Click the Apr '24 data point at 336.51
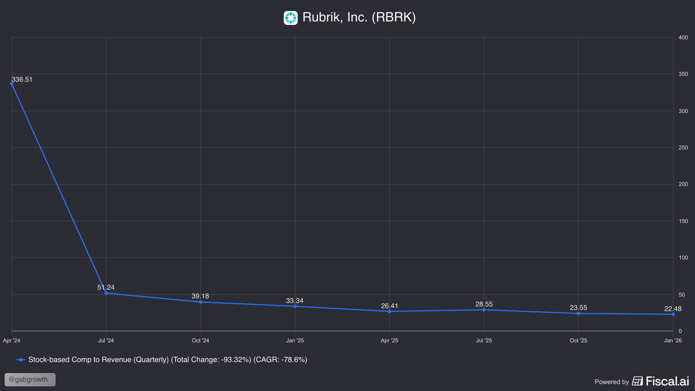The image size is (695, 391). pyautogui.click(x=12, y=84)
